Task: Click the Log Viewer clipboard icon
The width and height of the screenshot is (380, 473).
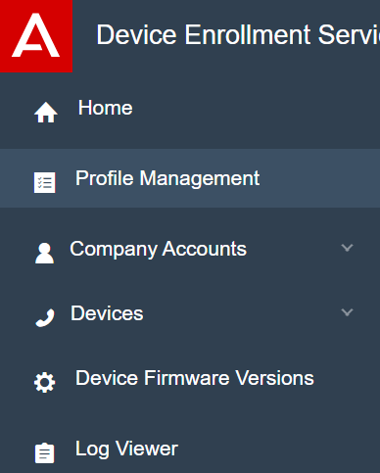Action: pos(45,452)
